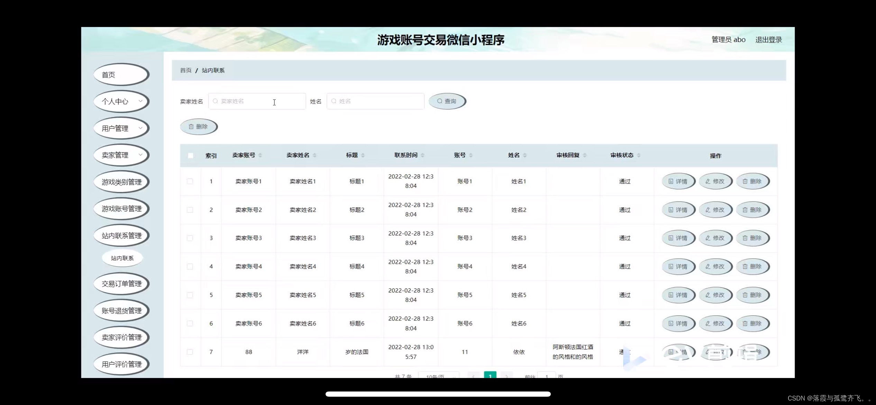Sort by 卖家姓名 column arrows
This screenshot has width=876, height=405.
click(x=314, y=155)
